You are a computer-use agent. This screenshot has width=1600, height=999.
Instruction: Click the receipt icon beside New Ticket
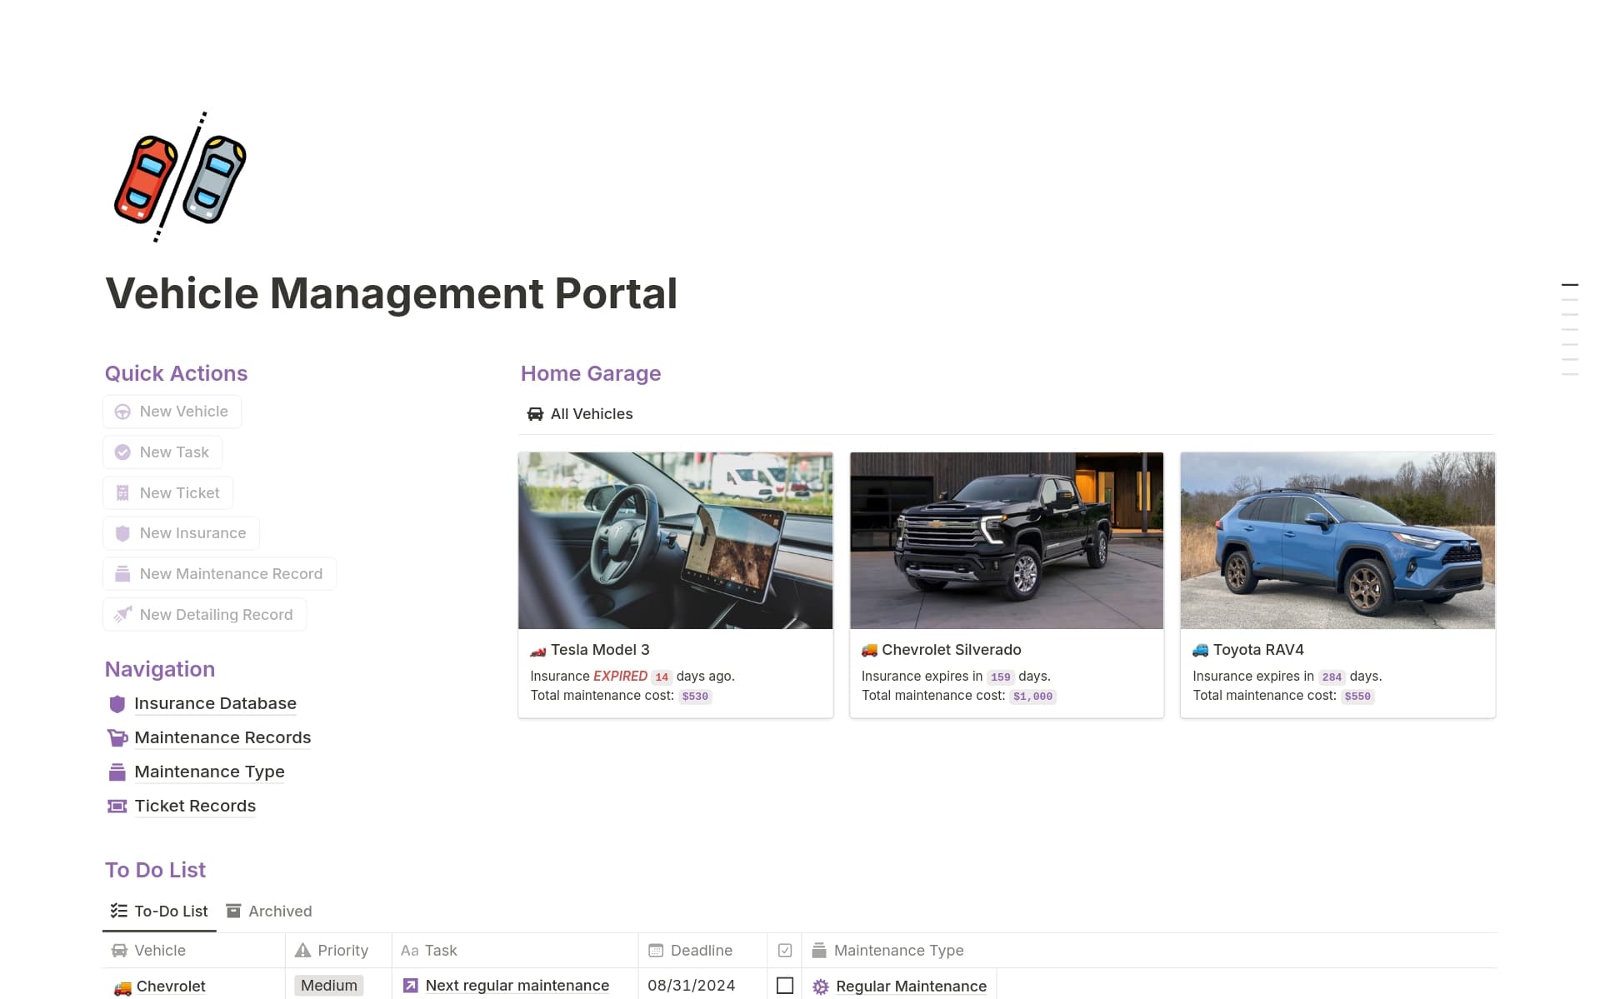[x=122, y=493]
